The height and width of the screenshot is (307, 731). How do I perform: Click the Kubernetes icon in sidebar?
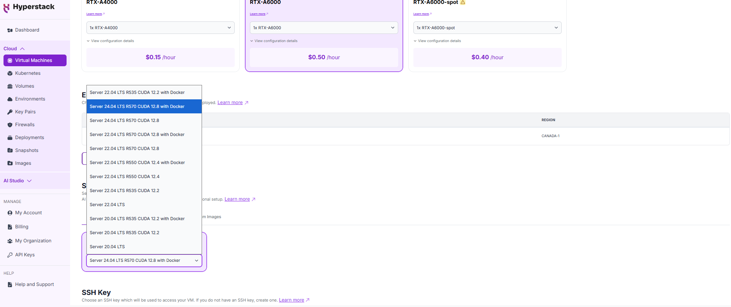(x=10, y=73)
